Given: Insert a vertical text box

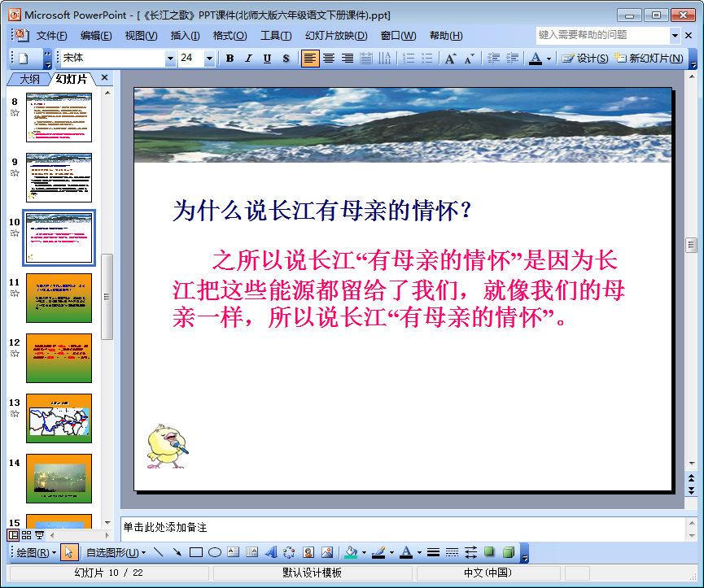Looking at the screenshot, I should coord(252,552).
